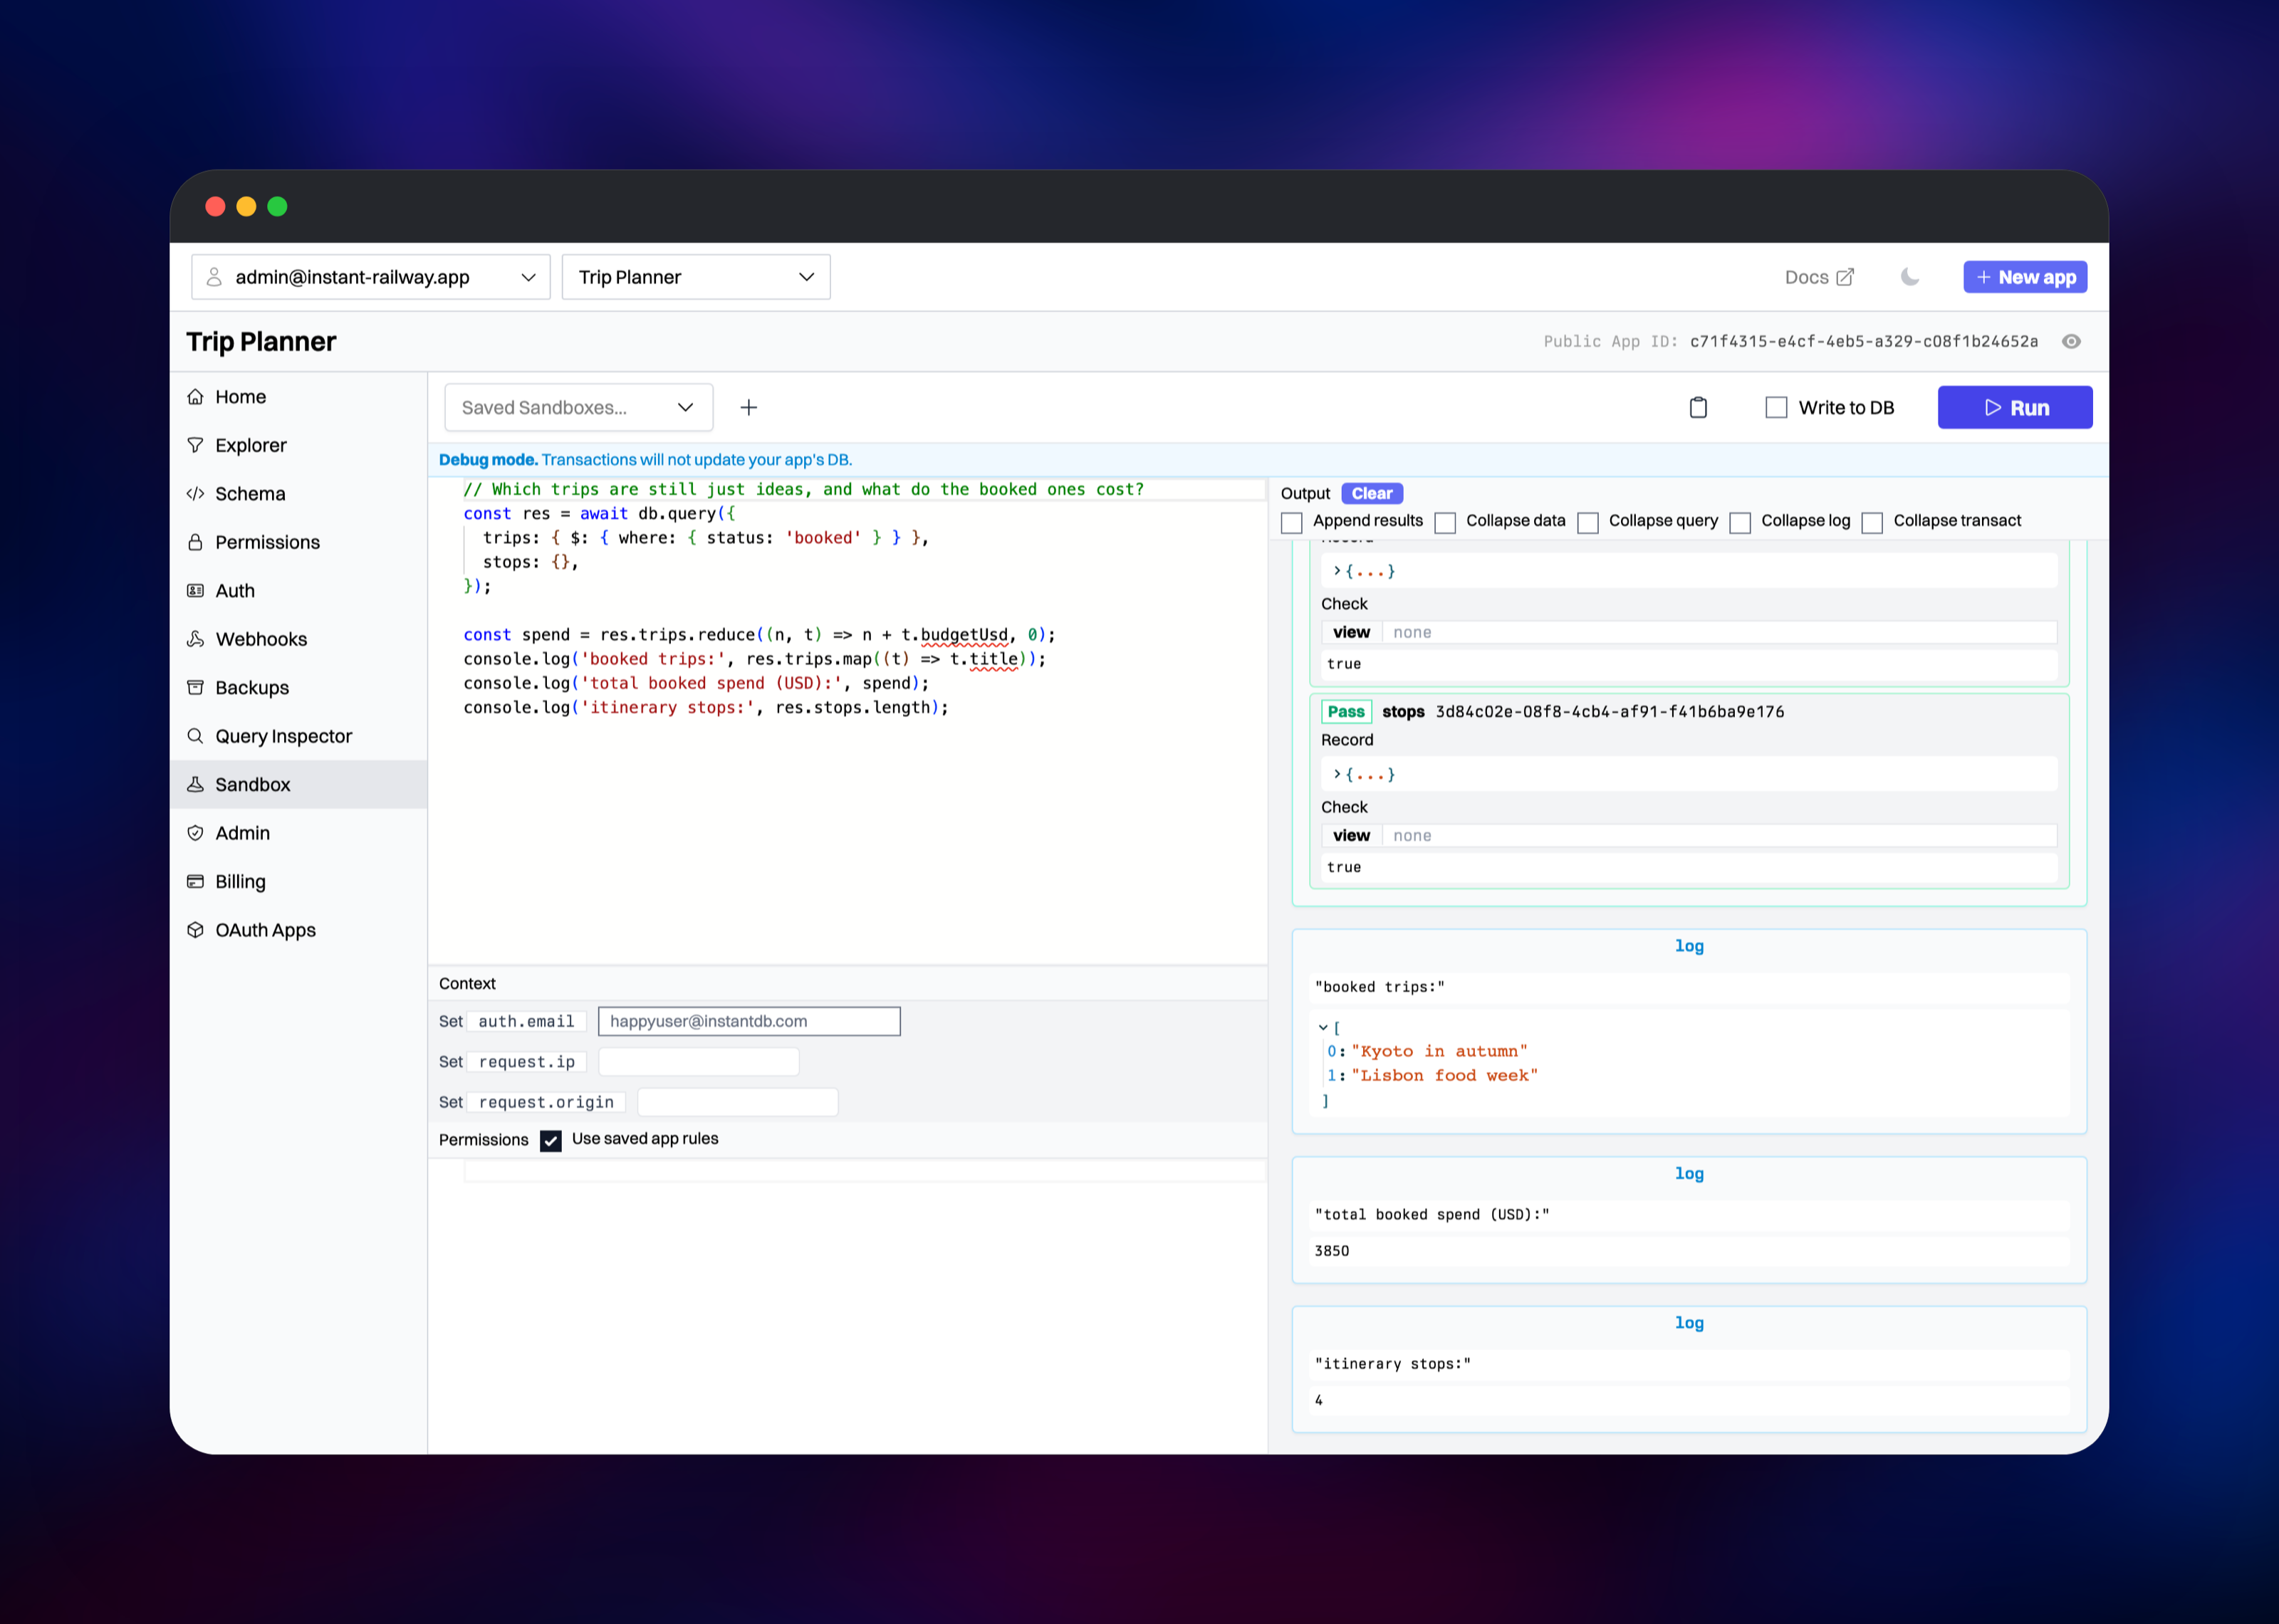Enable the Write to DB checkbox
The image size is (2279, 1624).
pyautogui.click(x=1776, y=407)
